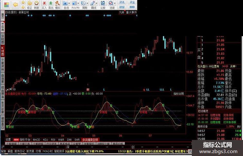243x156 pixels.
Task: Expand the 自选 dropdown arrow
Action: 69,3
